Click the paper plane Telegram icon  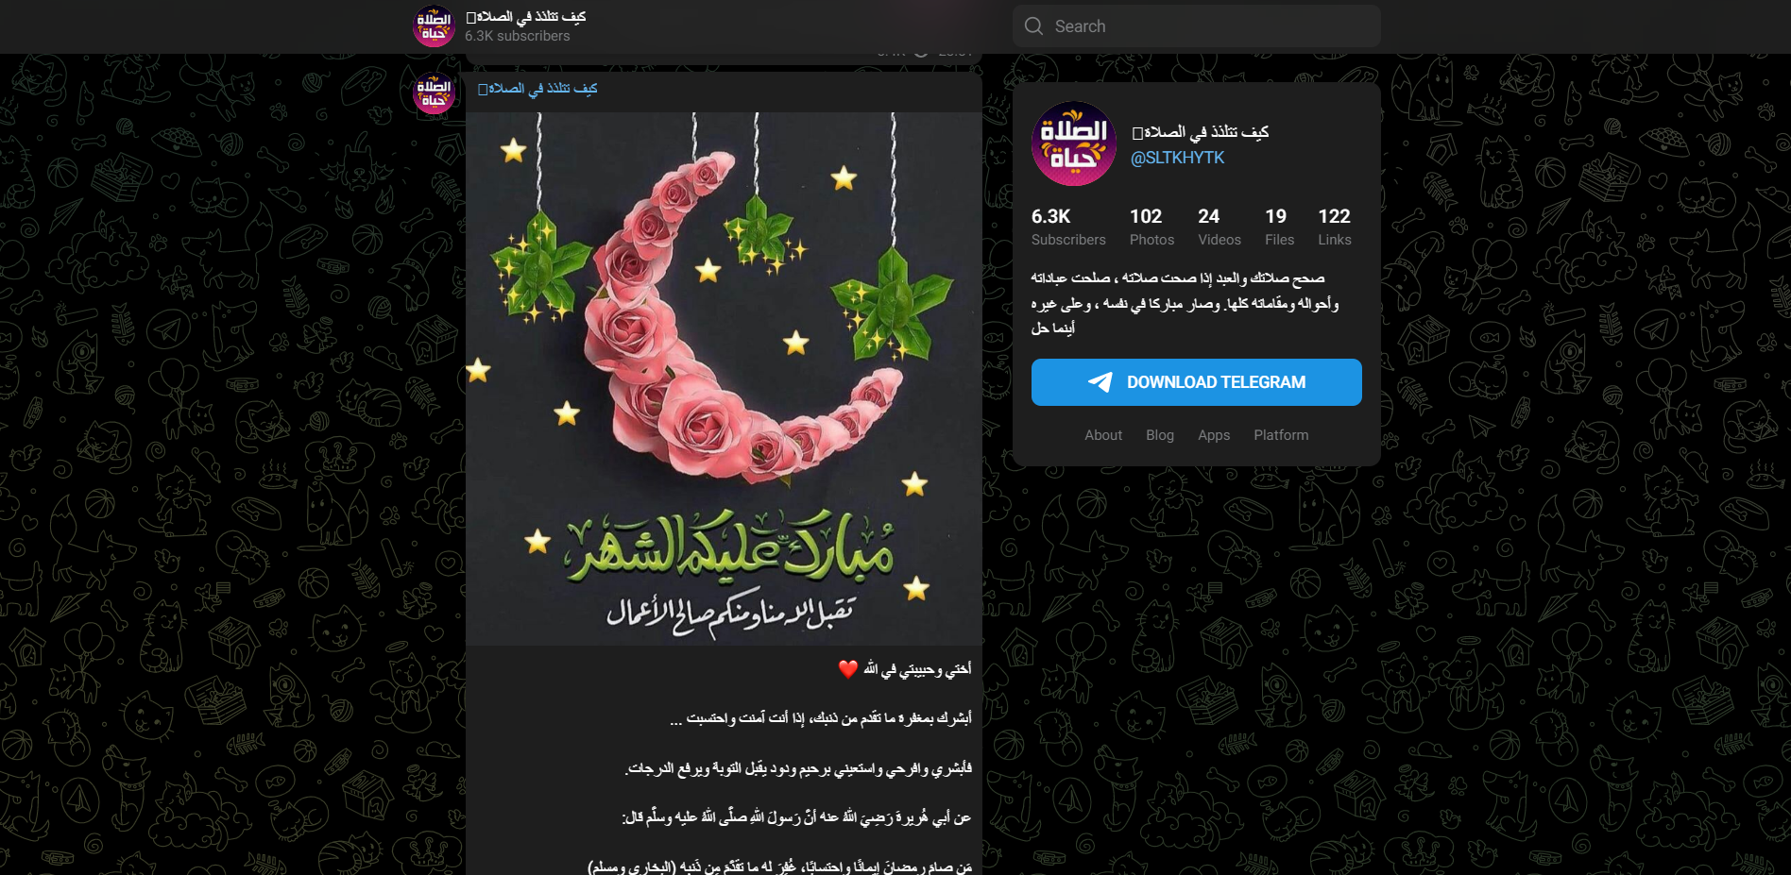click(1100, 382)
